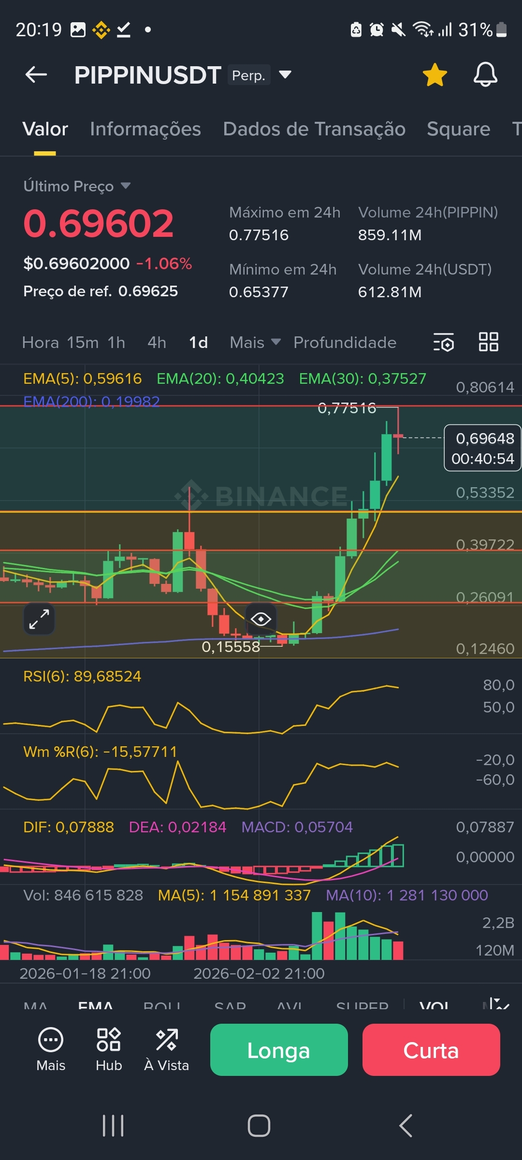Toggle chart drawings visibility eye icon

pos(261,619)
